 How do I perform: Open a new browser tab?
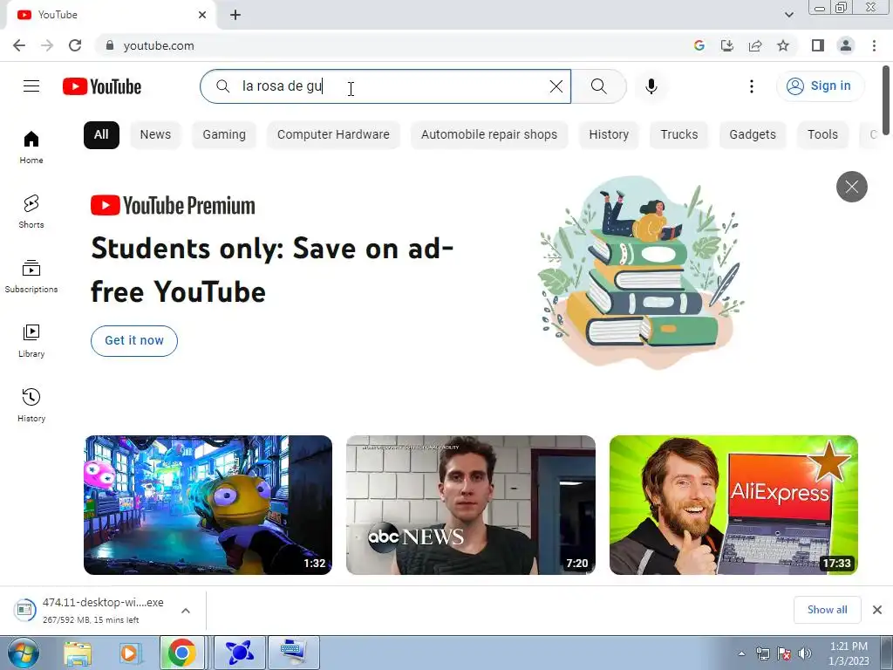pos(235,15)
